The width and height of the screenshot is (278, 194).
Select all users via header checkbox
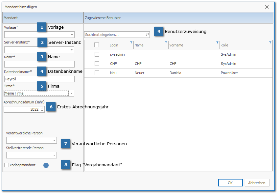[97, 45]
